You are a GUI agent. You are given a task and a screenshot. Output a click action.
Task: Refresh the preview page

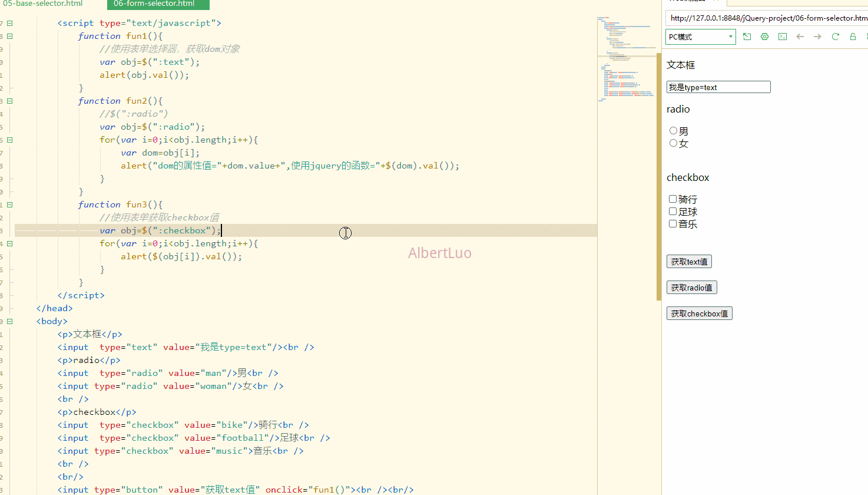point(835,37)
